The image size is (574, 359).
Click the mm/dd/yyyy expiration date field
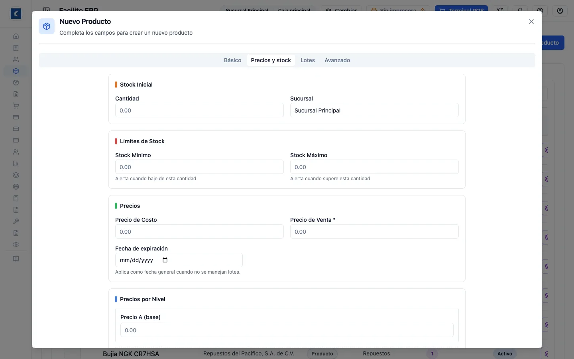179,260
